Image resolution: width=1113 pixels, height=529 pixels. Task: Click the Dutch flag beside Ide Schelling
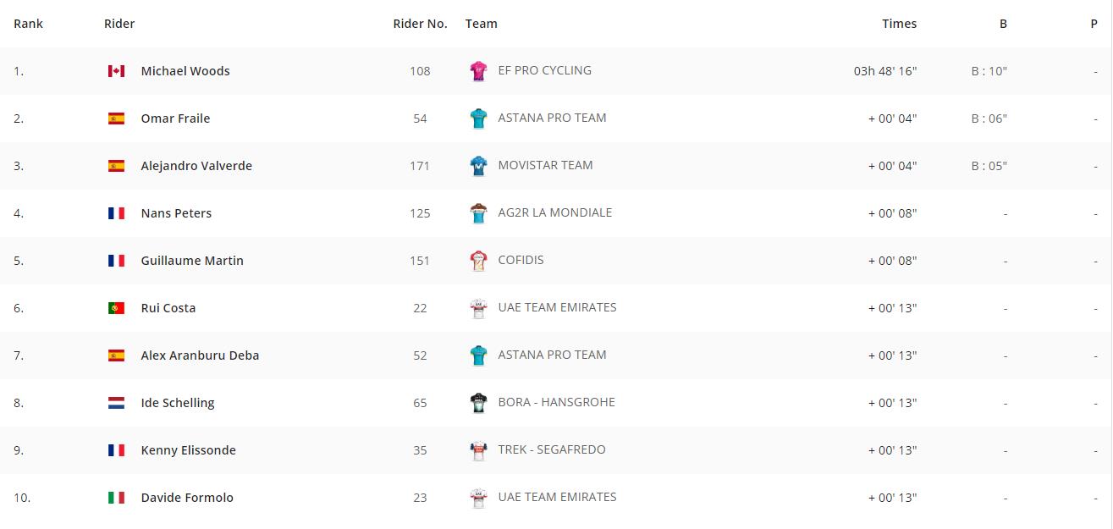pos(116,403)
